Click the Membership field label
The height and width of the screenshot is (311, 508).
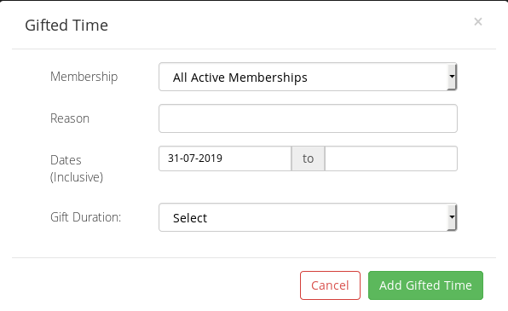(84, 77)
